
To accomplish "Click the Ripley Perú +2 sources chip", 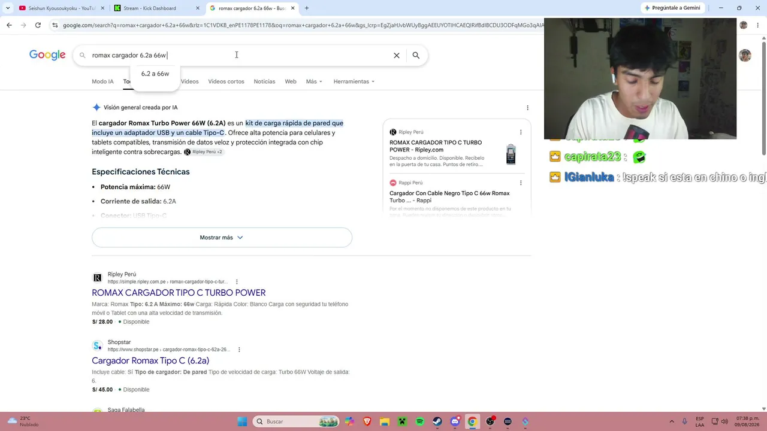I will [203, 152].
